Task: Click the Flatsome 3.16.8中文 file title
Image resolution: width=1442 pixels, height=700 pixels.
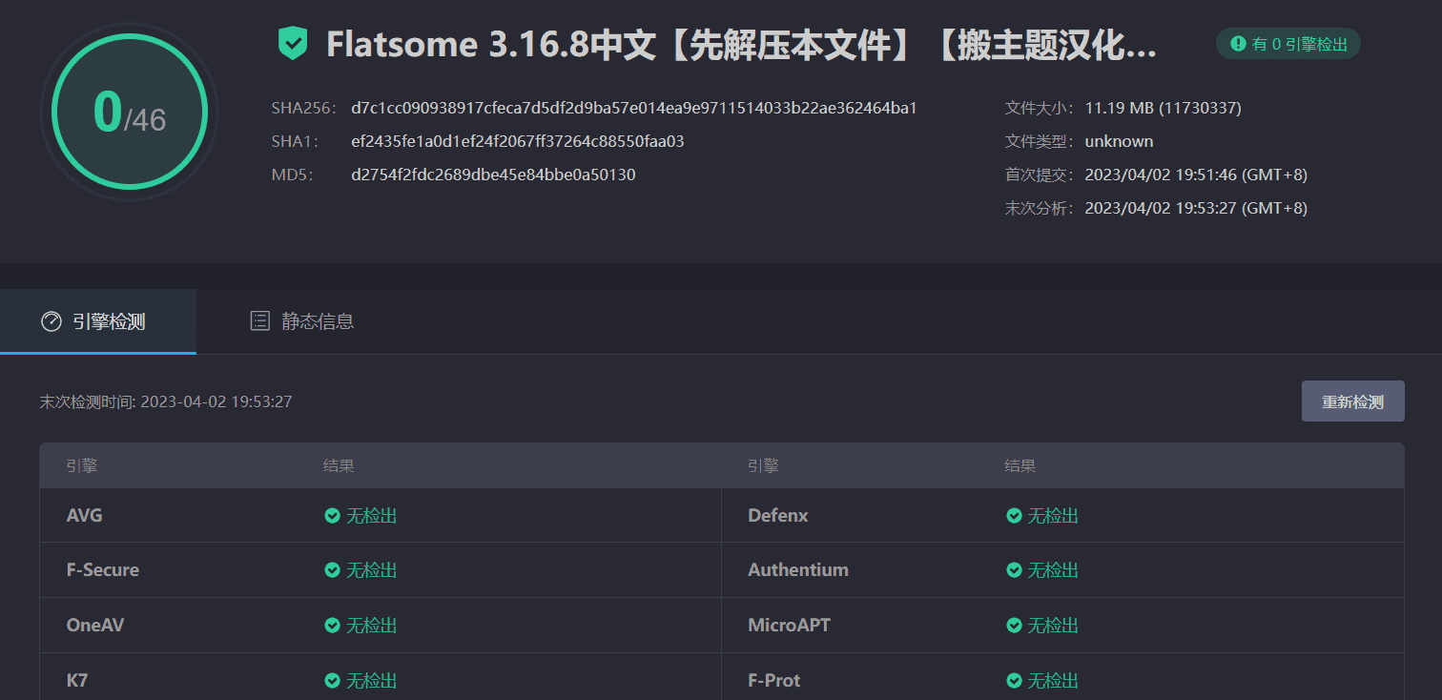Action: pyautogui.click(x=742, y=45)
